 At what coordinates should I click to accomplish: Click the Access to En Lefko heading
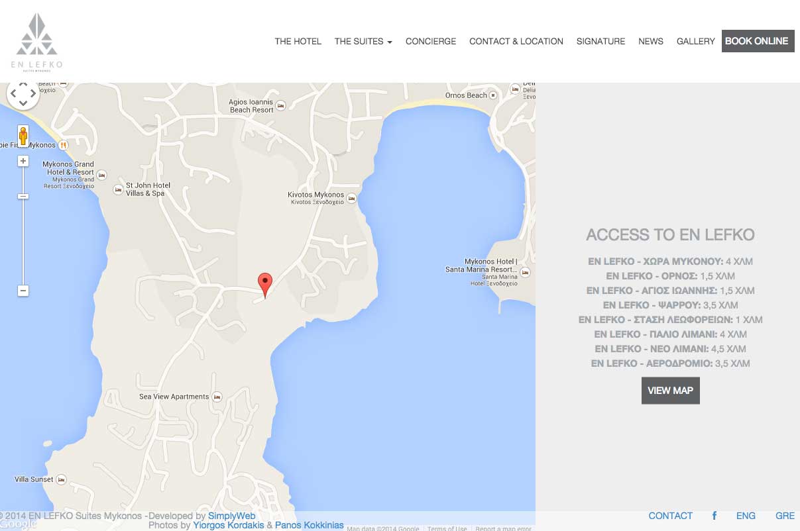click(x=670, y=234)
